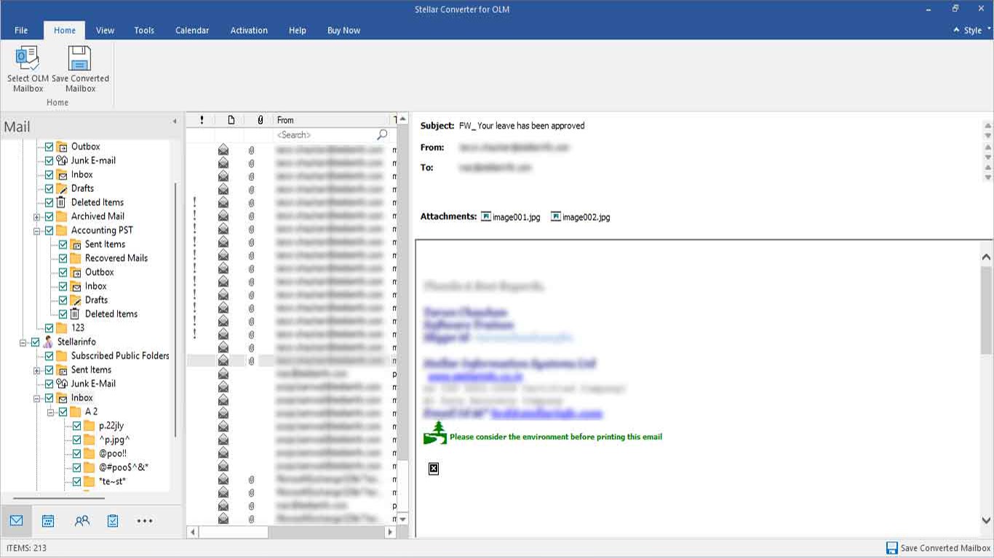This screenshot has height=558, width=994.
Task: Open the Contacts people icon in bottom bar
Action: tap(81, 521)
